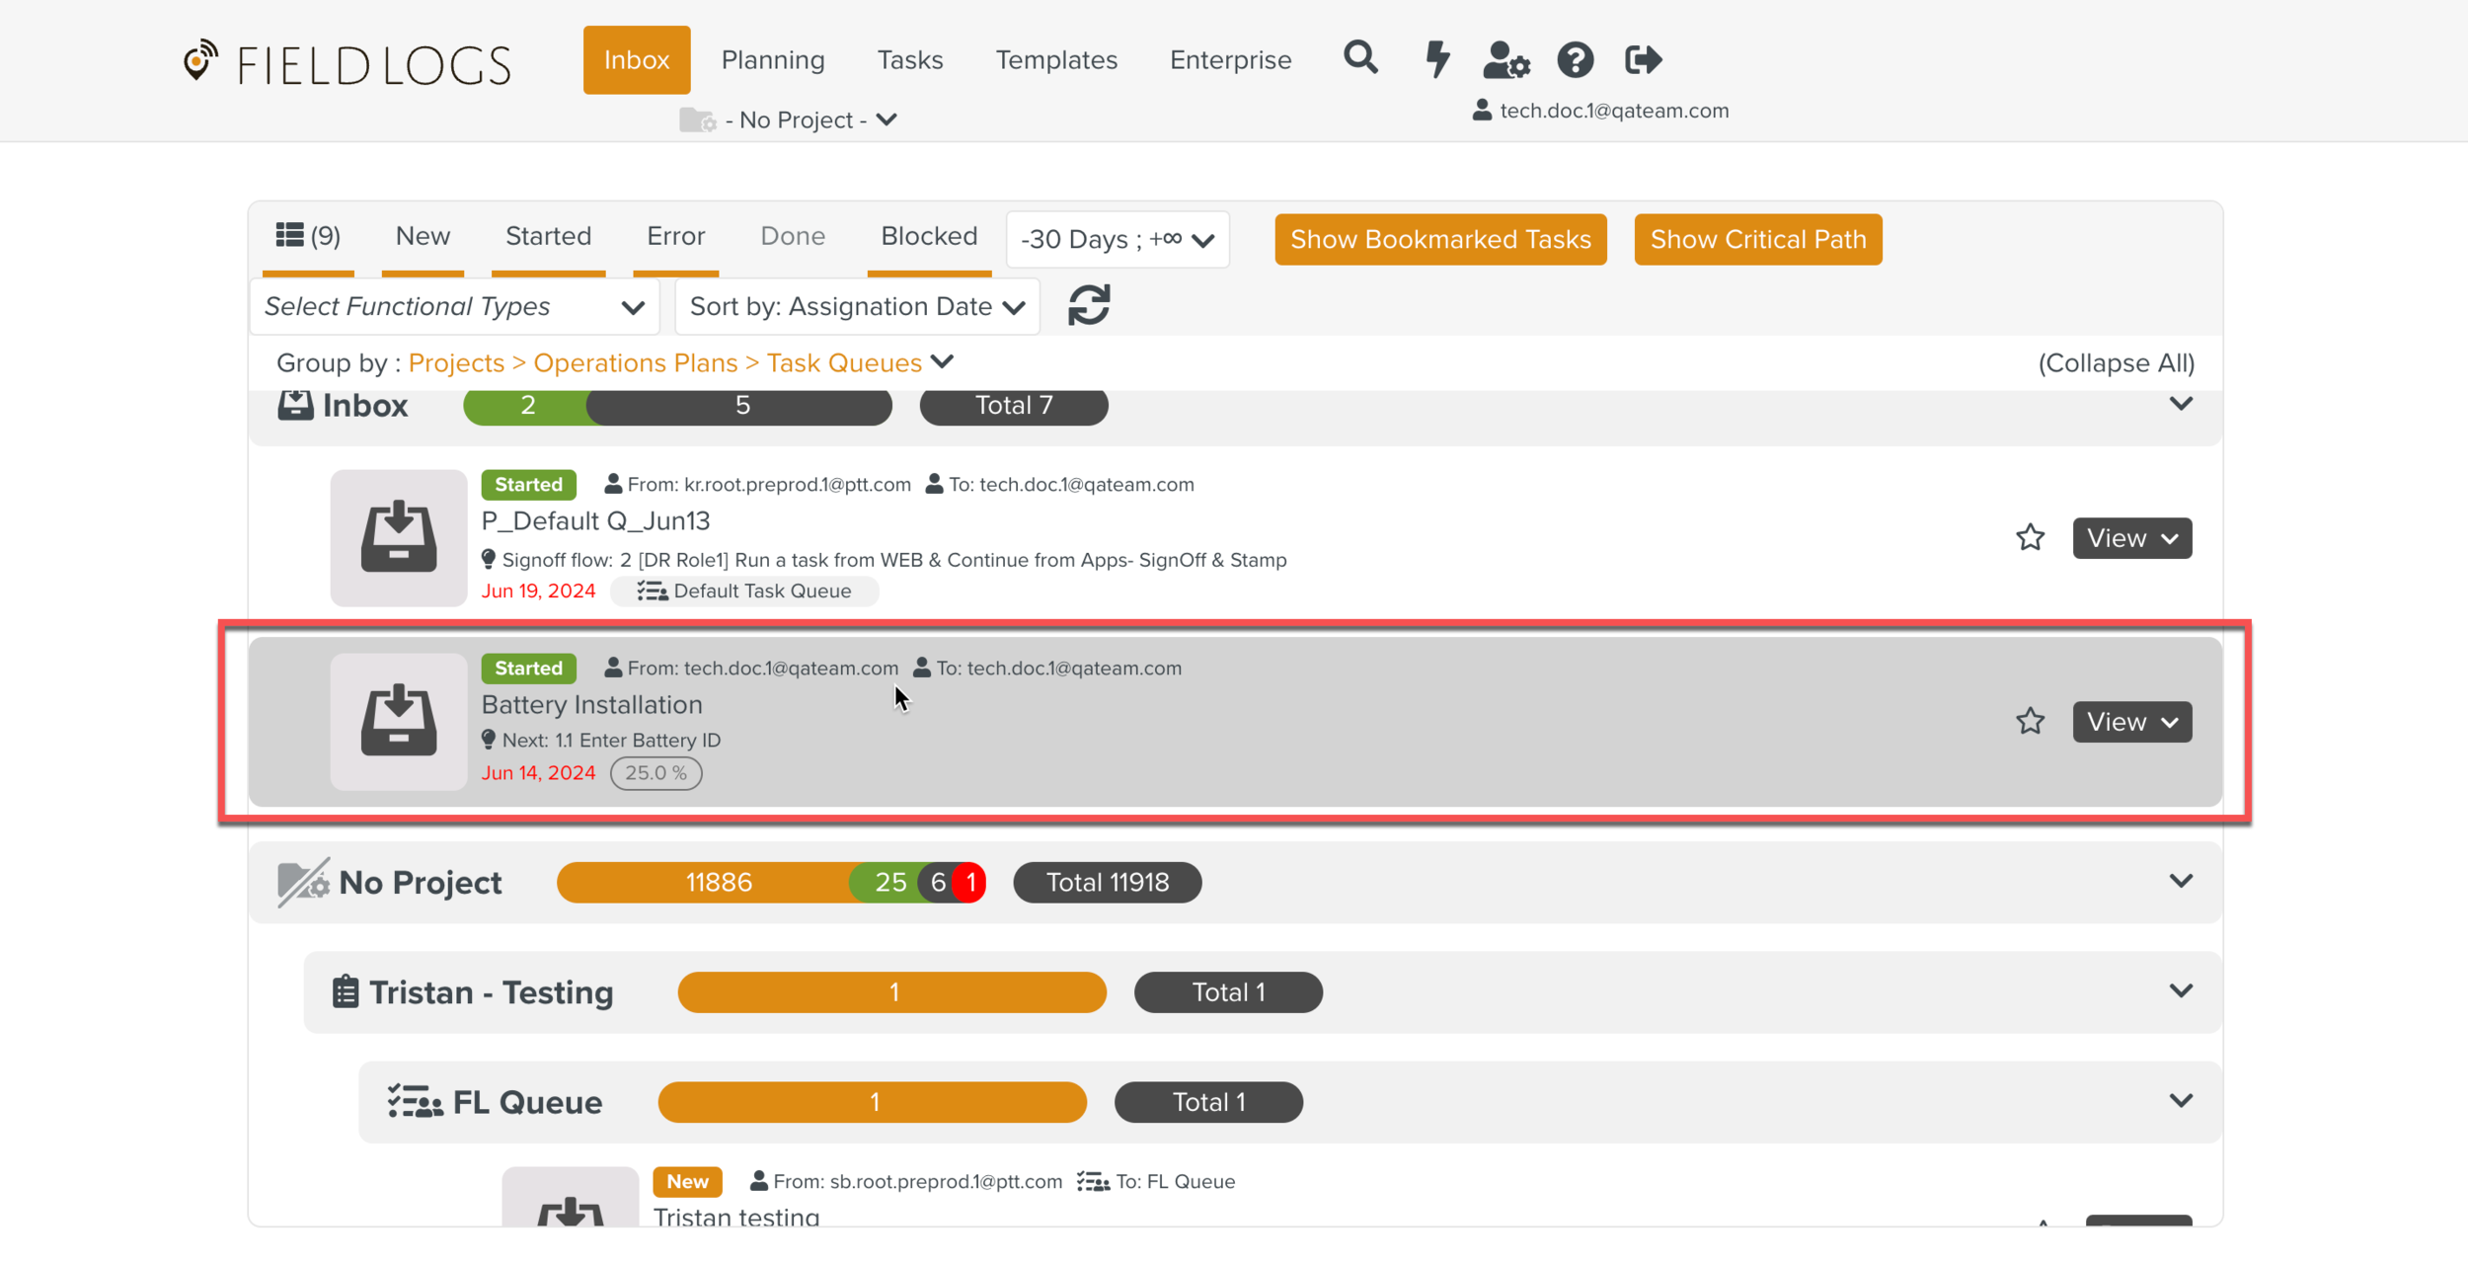Click the Inbox group tray icon
The height and width of the screenshot is (1262, 2468).
tap(295, 404)
